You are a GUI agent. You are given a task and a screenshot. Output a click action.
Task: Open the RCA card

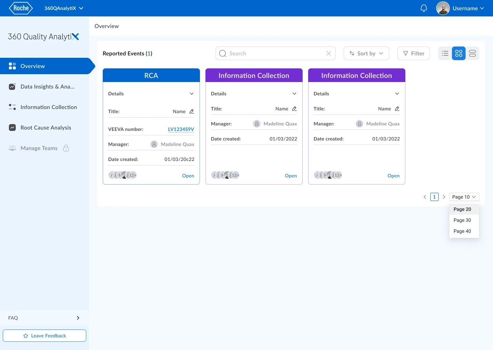[x=188, y=176]
